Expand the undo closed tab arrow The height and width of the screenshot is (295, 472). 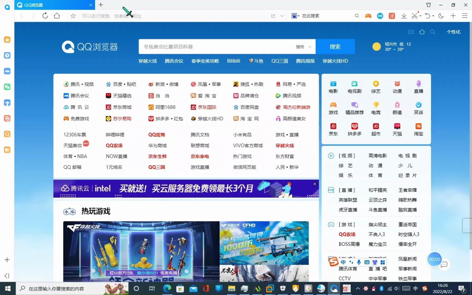[433, 16]
